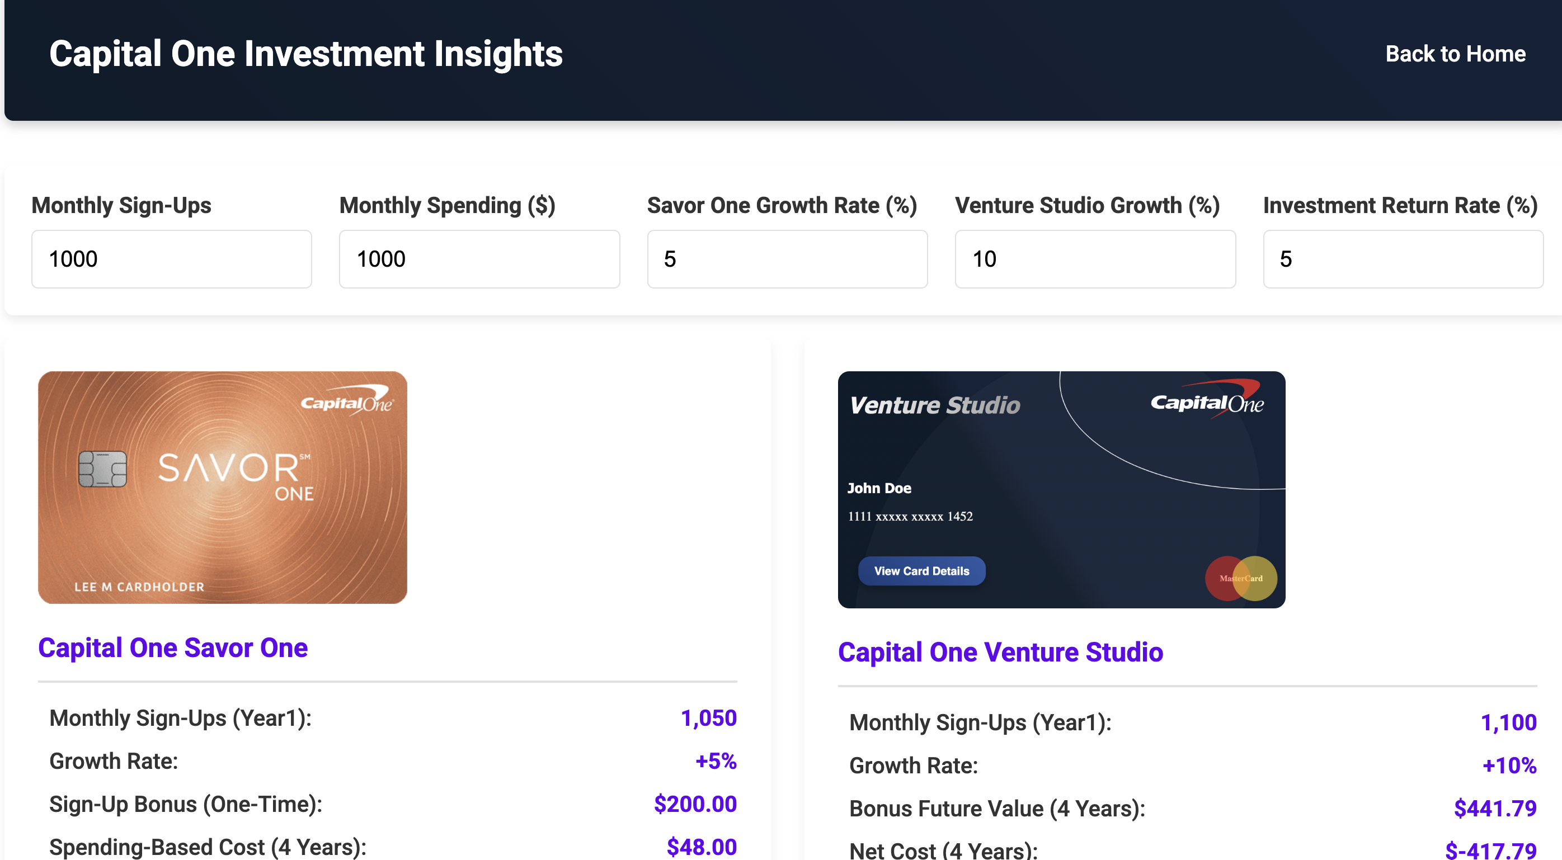This screenshot has width=1562, height=860.
Task: Click the MasterCard logo on Venture card
Action: [1241, 578]
